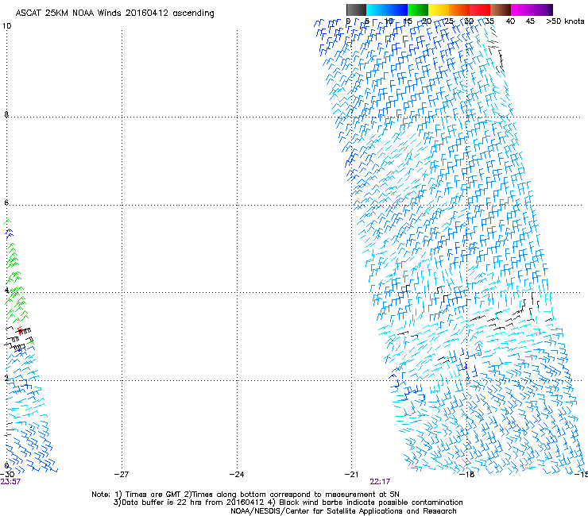The width and height of the screenshot is (588, 516).
Task: Click the -18 longitude axis label
Action: pos(467,475)
